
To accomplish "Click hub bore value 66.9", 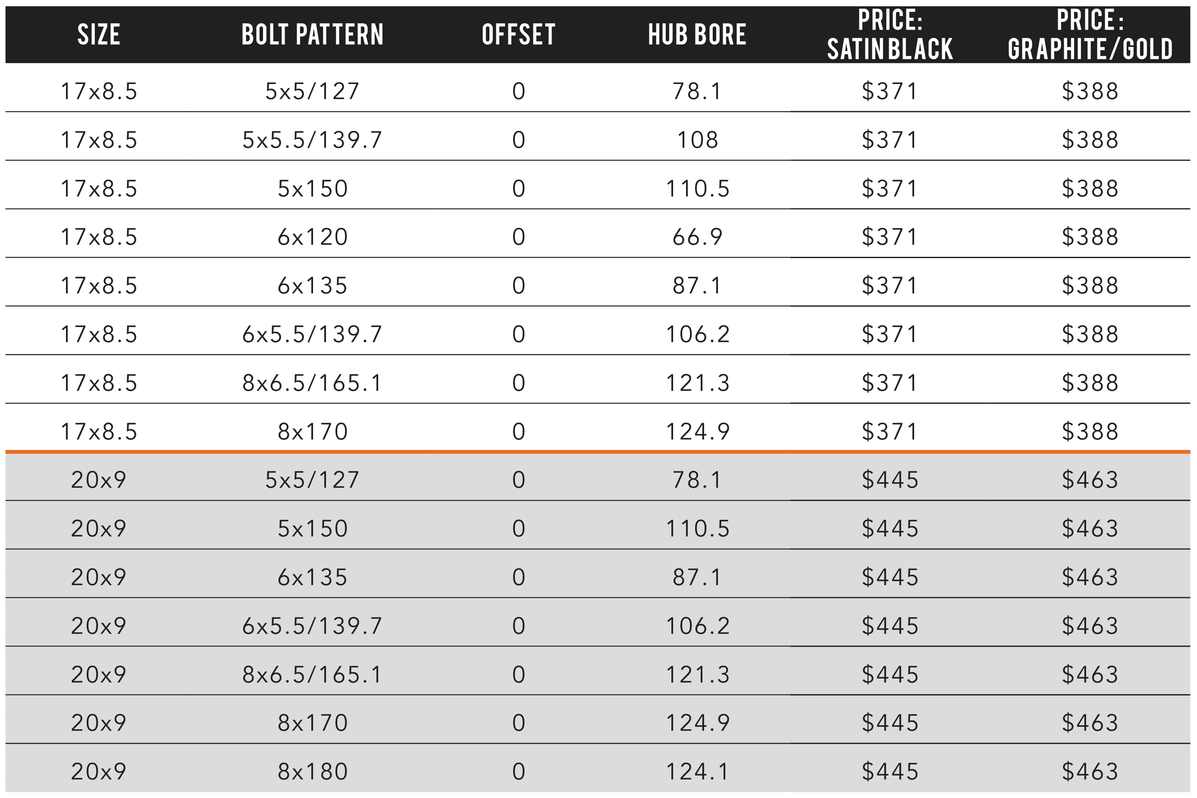I will [697, 237].
